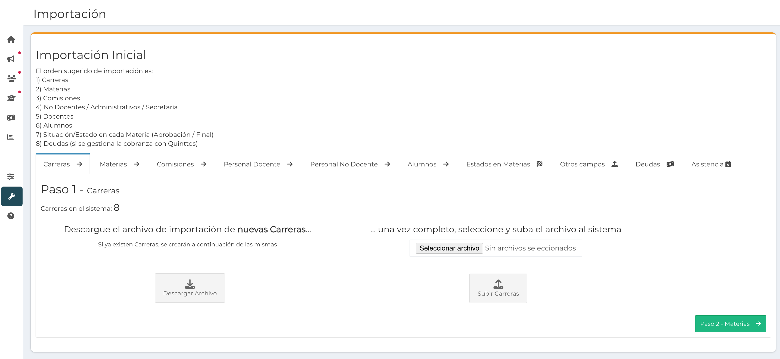Screen dimensions: 780x359
Task: Click the green Paso 2 - Materias button
Action: click(x=730, y=324)
